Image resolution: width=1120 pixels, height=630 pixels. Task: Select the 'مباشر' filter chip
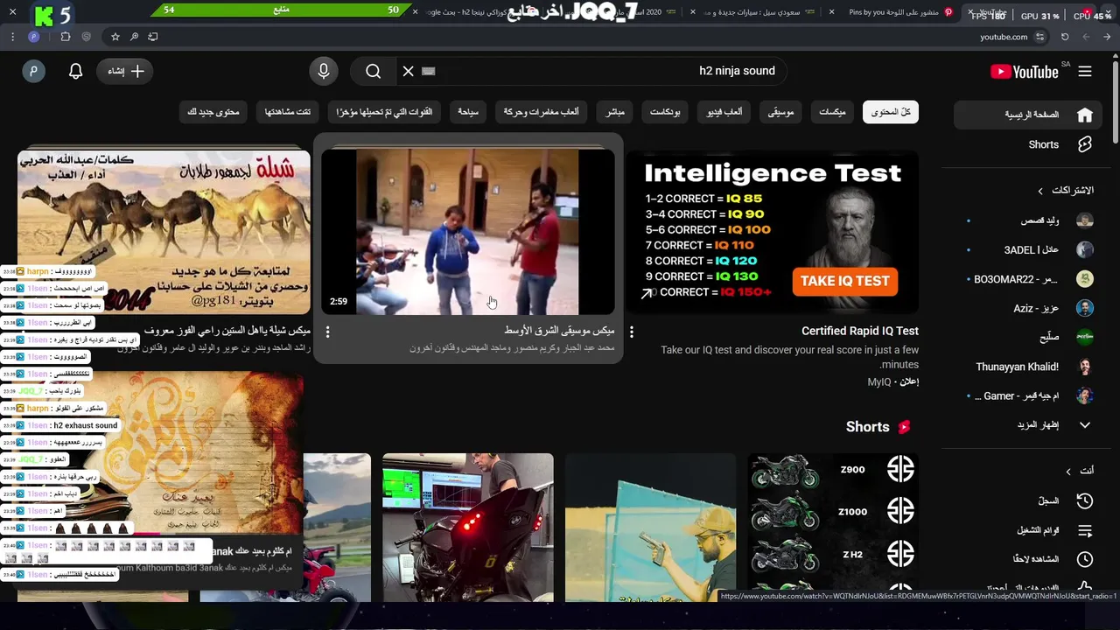(615, 112)
